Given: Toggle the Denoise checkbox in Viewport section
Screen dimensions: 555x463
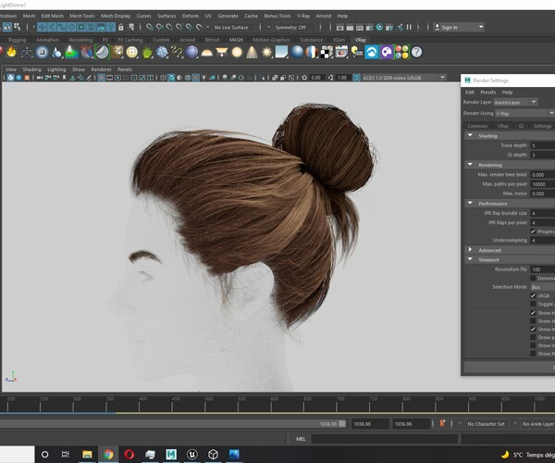Looking at the screenshot, I should coord(533,278).
